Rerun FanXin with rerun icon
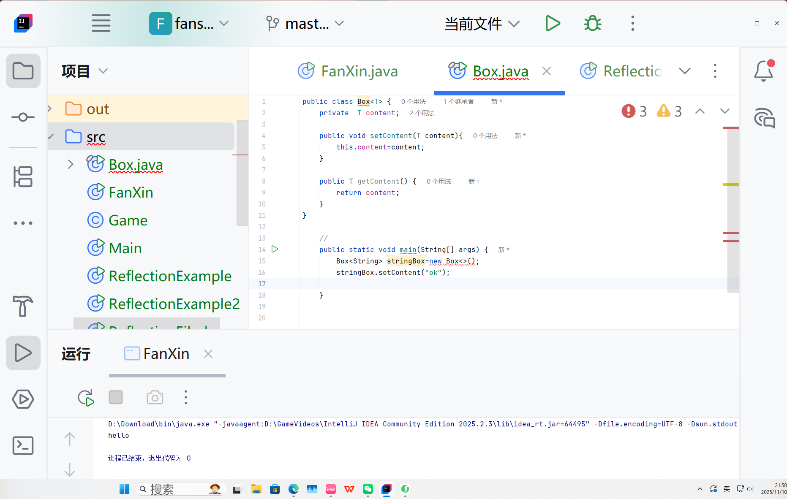Viewport: 787px width, 499px height. (x=86, y=398)
